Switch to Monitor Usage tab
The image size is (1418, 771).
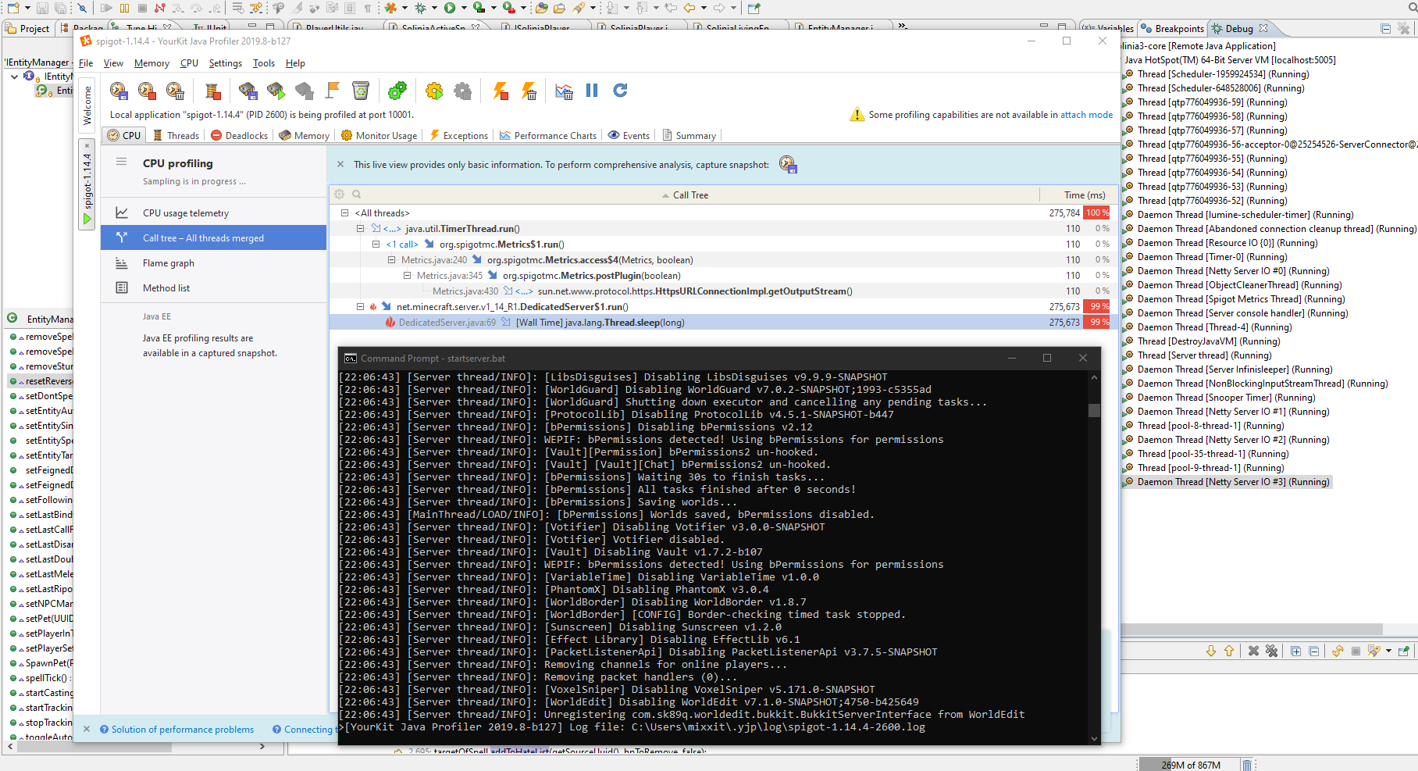pos(379,135)
